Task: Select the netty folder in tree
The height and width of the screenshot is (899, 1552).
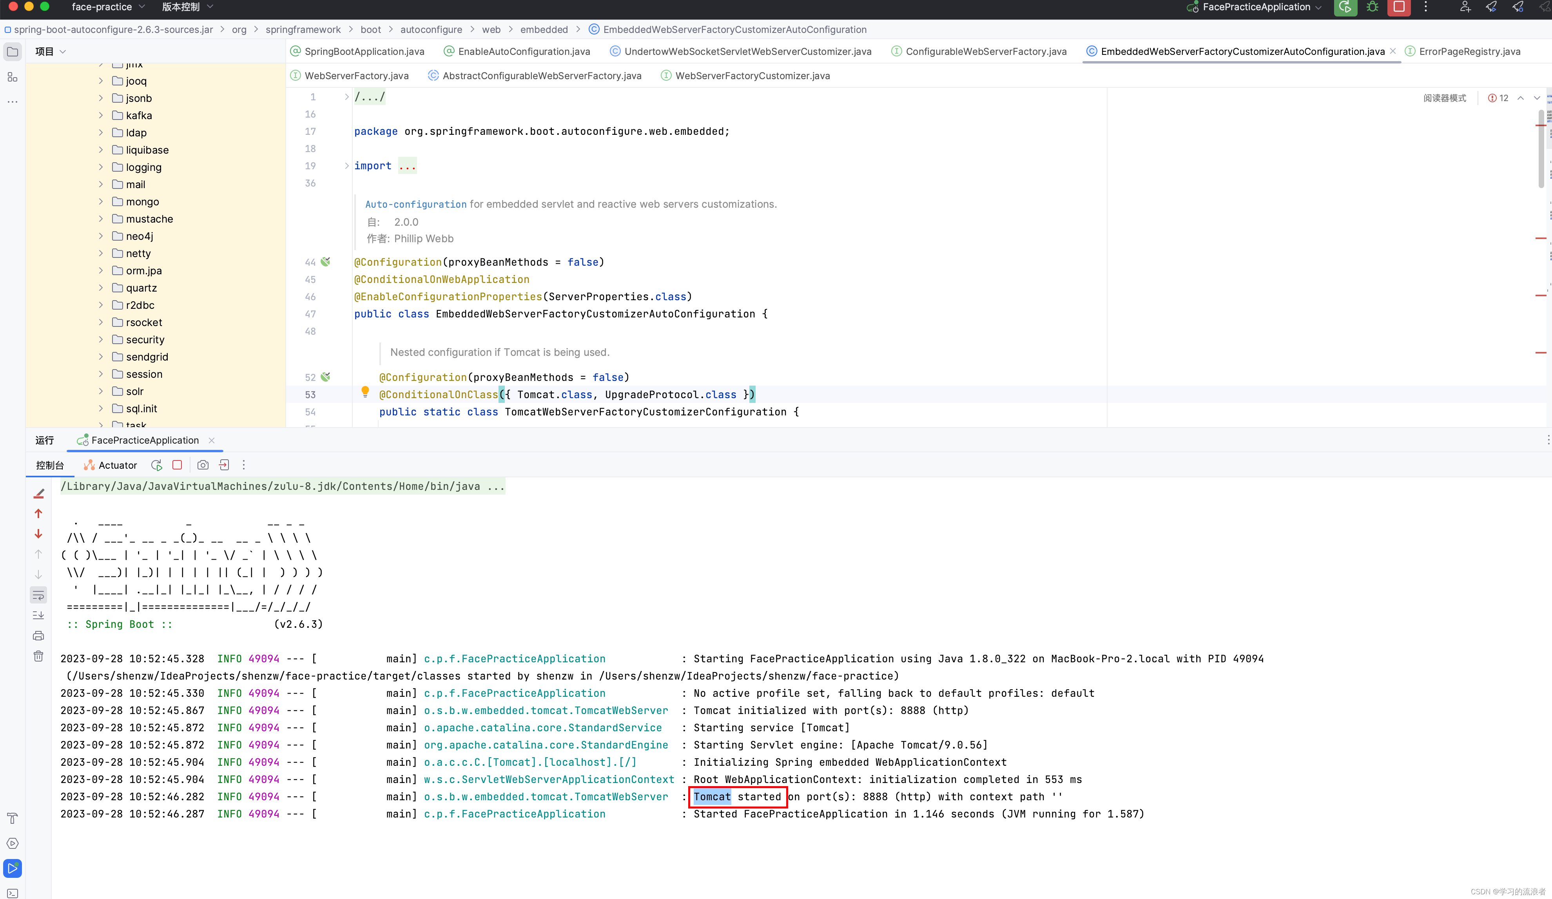Action: pos(138,253)
